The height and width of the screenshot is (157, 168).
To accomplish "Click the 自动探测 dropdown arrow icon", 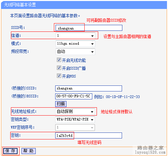I will tap(92, 112).
